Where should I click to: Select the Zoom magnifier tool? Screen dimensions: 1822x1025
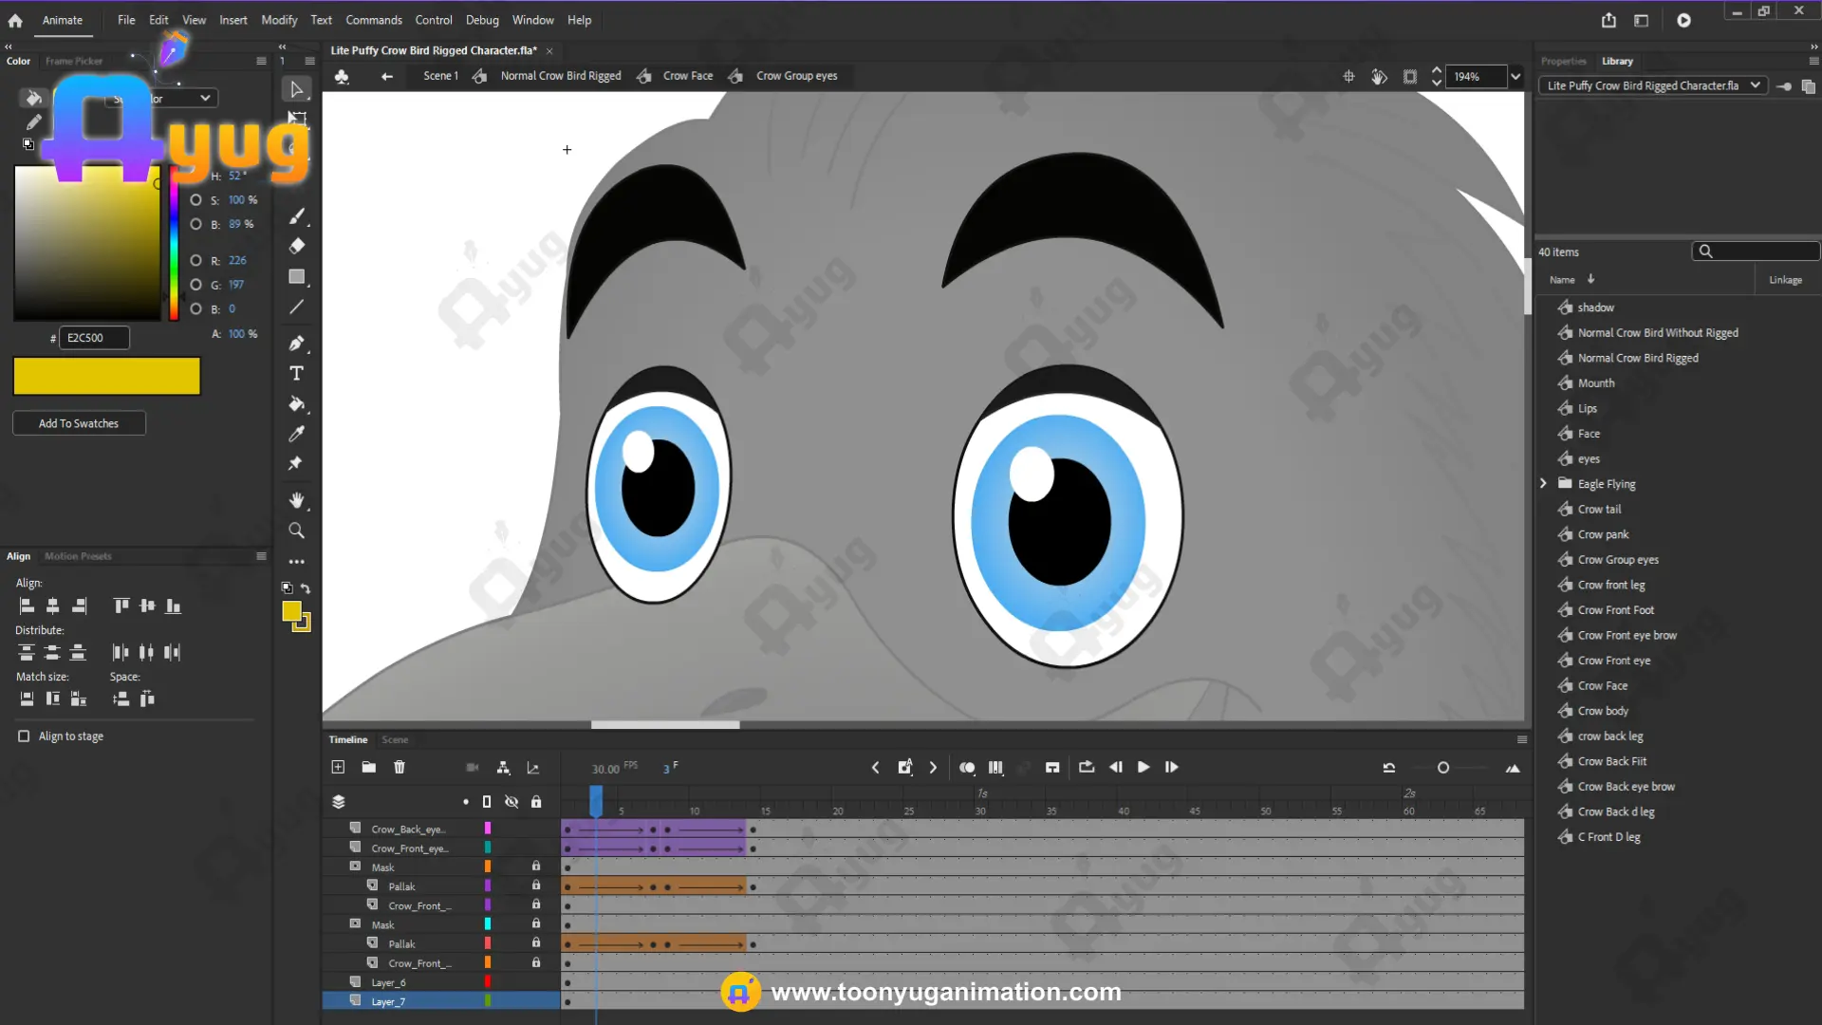click(x=296, y=531)
